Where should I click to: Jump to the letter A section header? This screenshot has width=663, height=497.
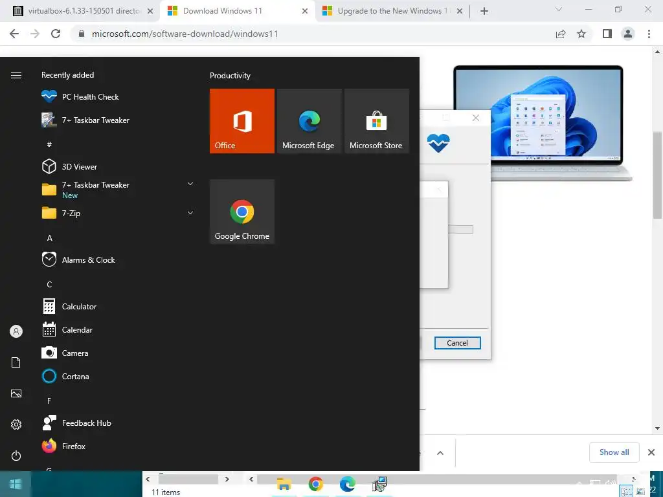pyautogui.click(x=49, y=238)
